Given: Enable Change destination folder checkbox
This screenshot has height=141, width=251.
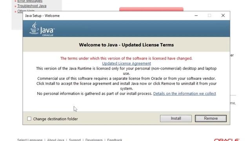Looking at the screenshot, I should point(29,119).
